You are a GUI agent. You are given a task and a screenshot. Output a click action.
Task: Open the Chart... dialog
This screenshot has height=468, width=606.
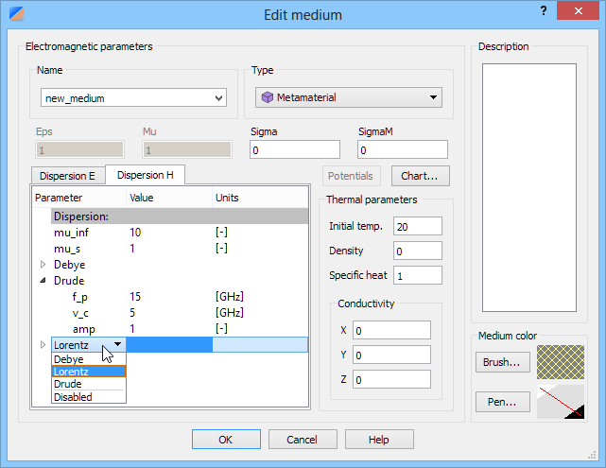tap(420, 176)
